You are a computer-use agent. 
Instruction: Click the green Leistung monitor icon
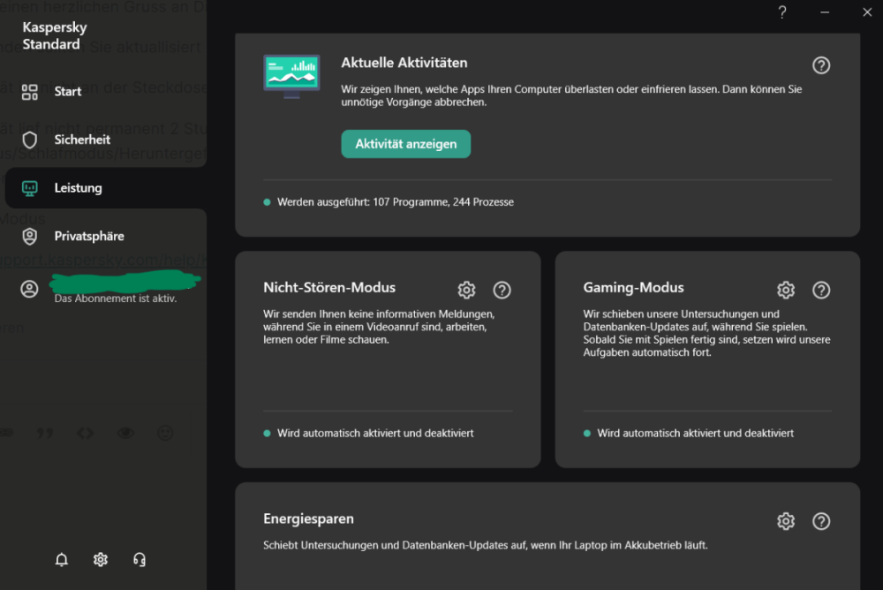(x=29, y=187)
